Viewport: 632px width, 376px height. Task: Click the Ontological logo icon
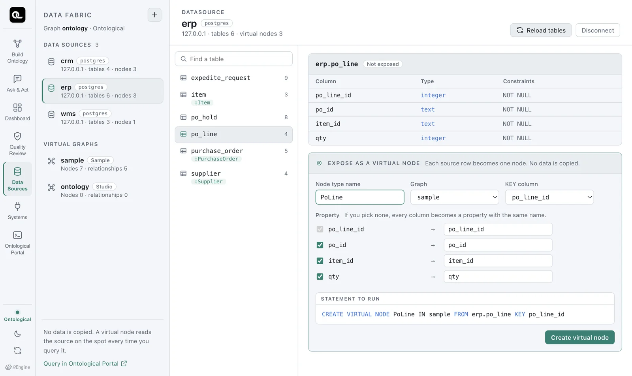point(17,15)
